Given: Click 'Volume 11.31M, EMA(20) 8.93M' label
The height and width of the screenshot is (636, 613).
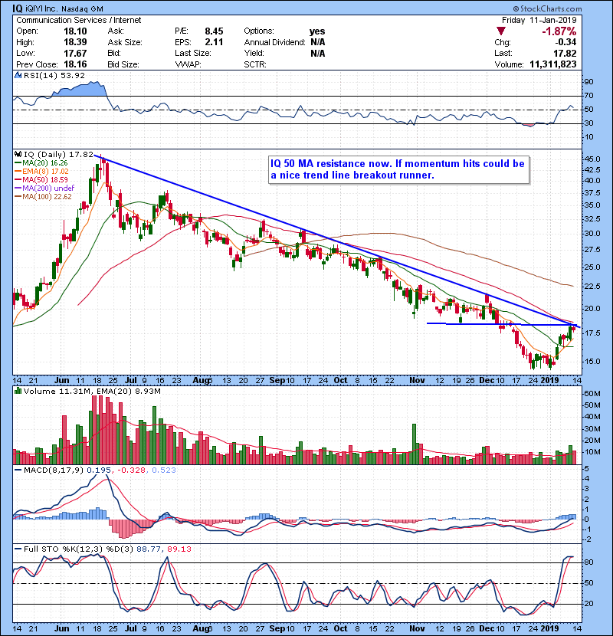Looking at the screenshot, I should 92,391.
